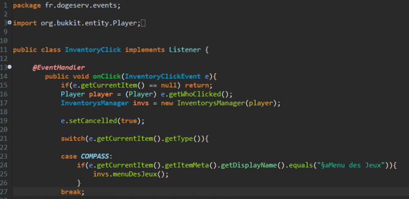Screen dimensions: 409x199
Task: Click menuDesJeux method call
Action: pos(135,174)
